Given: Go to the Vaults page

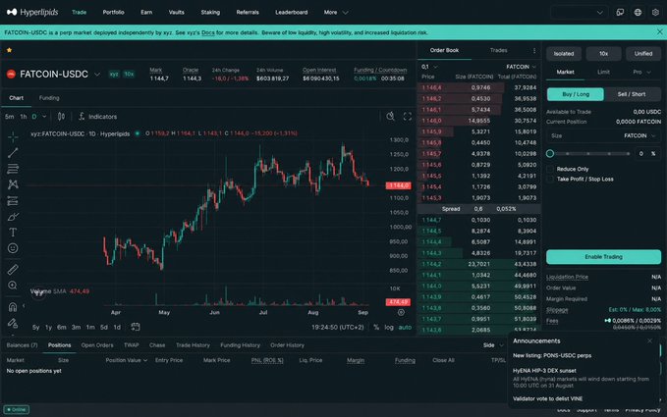Looking at the screenshot, I should (x=176, y=13).
